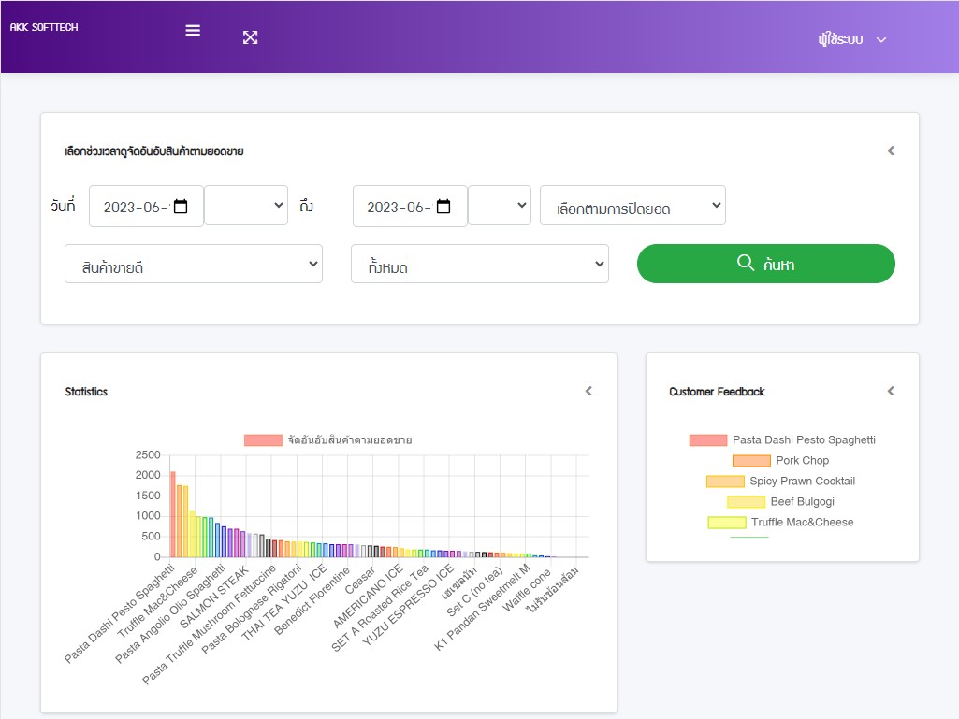The image size is (959, 719).
Task: Toggle Pasta Dashi Pesto Spaghetti legend item
Action: coord(782,440)
